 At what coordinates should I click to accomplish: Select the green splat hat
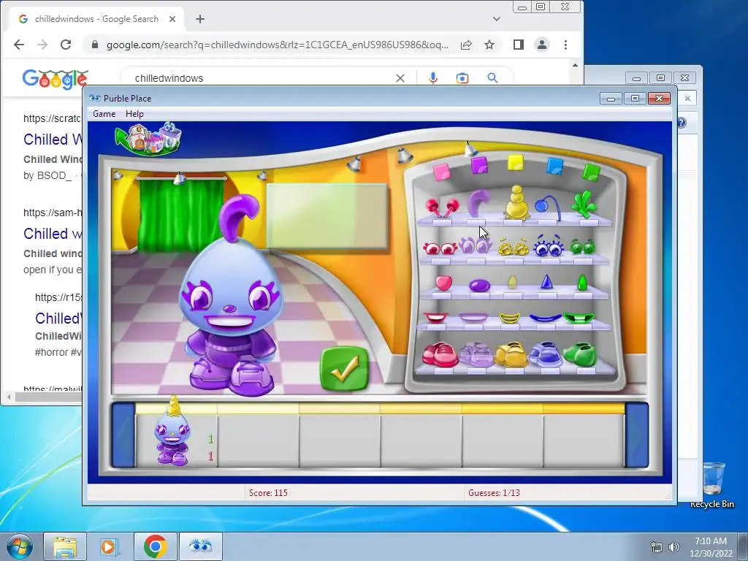(x=584, y=205)
